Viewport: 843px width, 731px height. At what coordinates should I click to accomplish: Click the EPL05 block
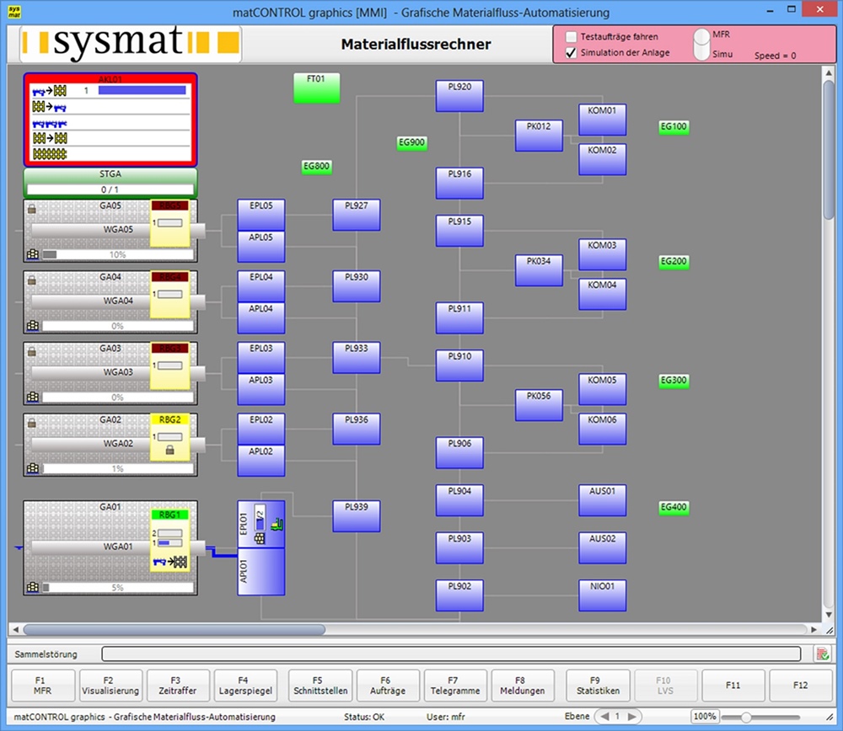click(261, 215)
